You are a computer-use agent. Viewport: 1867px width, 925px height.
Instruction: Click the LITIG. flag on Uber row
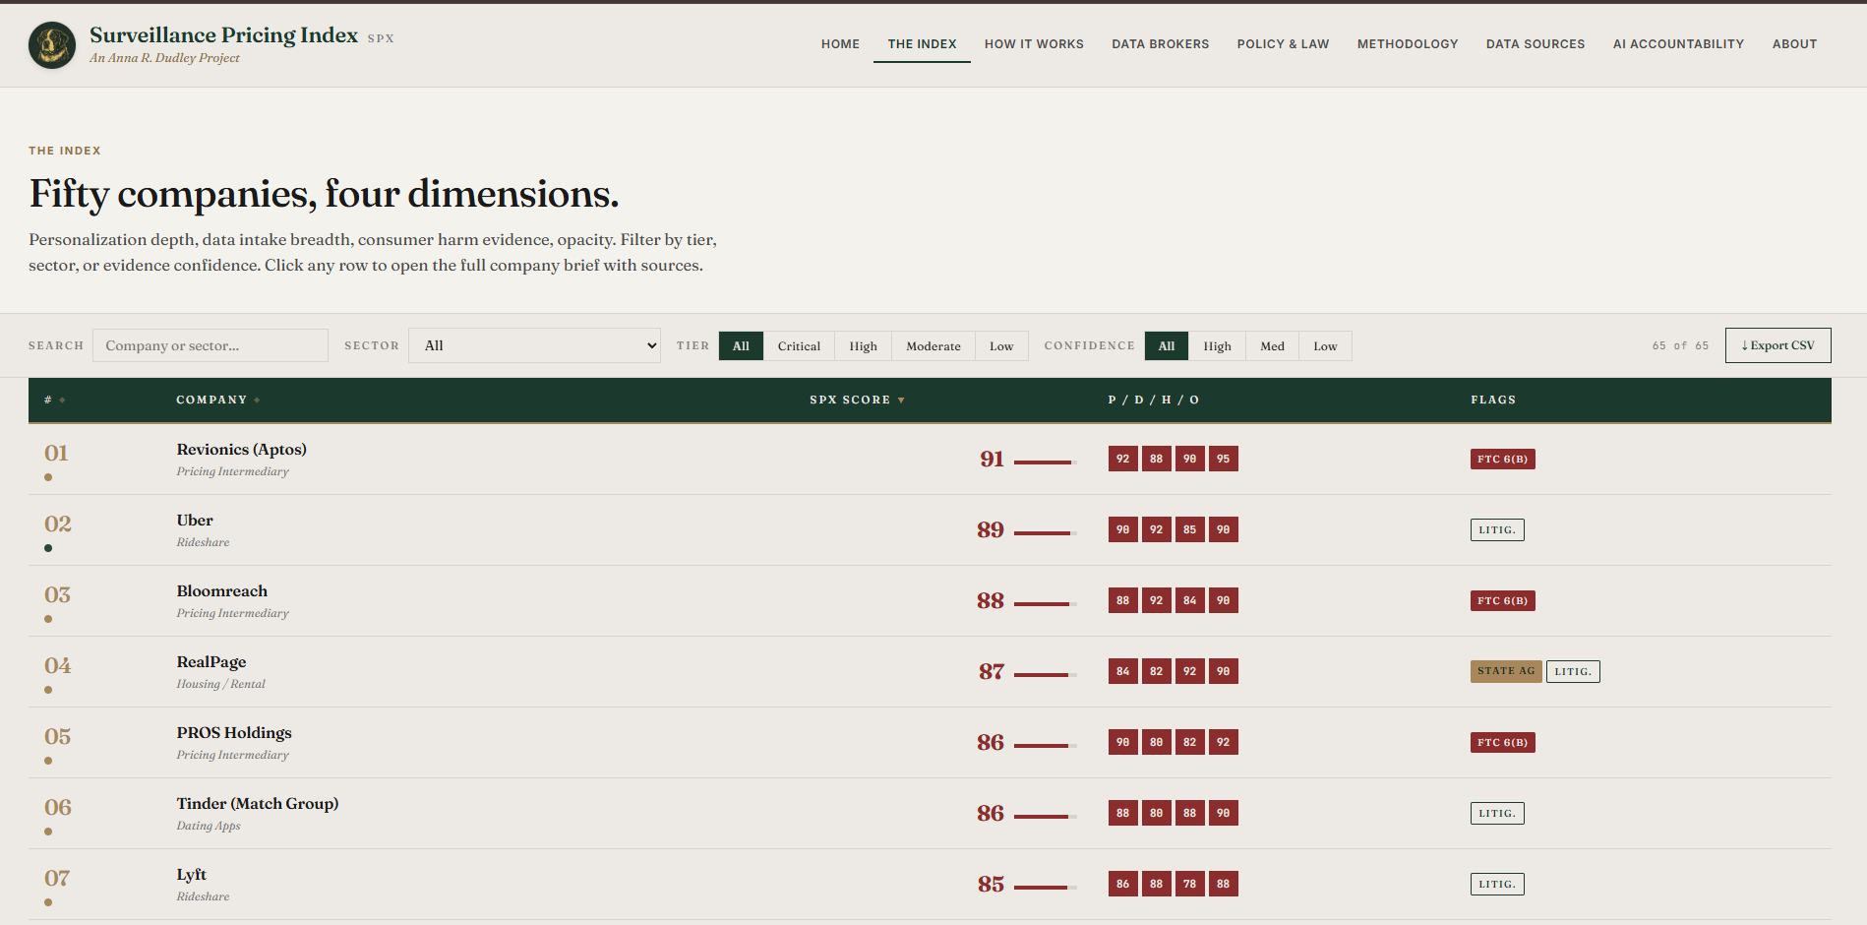pos(1497,530)
